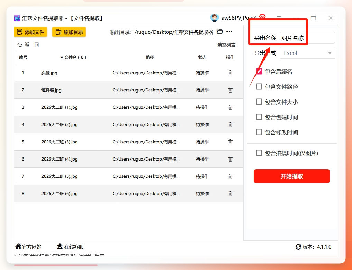Click 编号 column header
352x270 pixels.
(x=23, y=57)
